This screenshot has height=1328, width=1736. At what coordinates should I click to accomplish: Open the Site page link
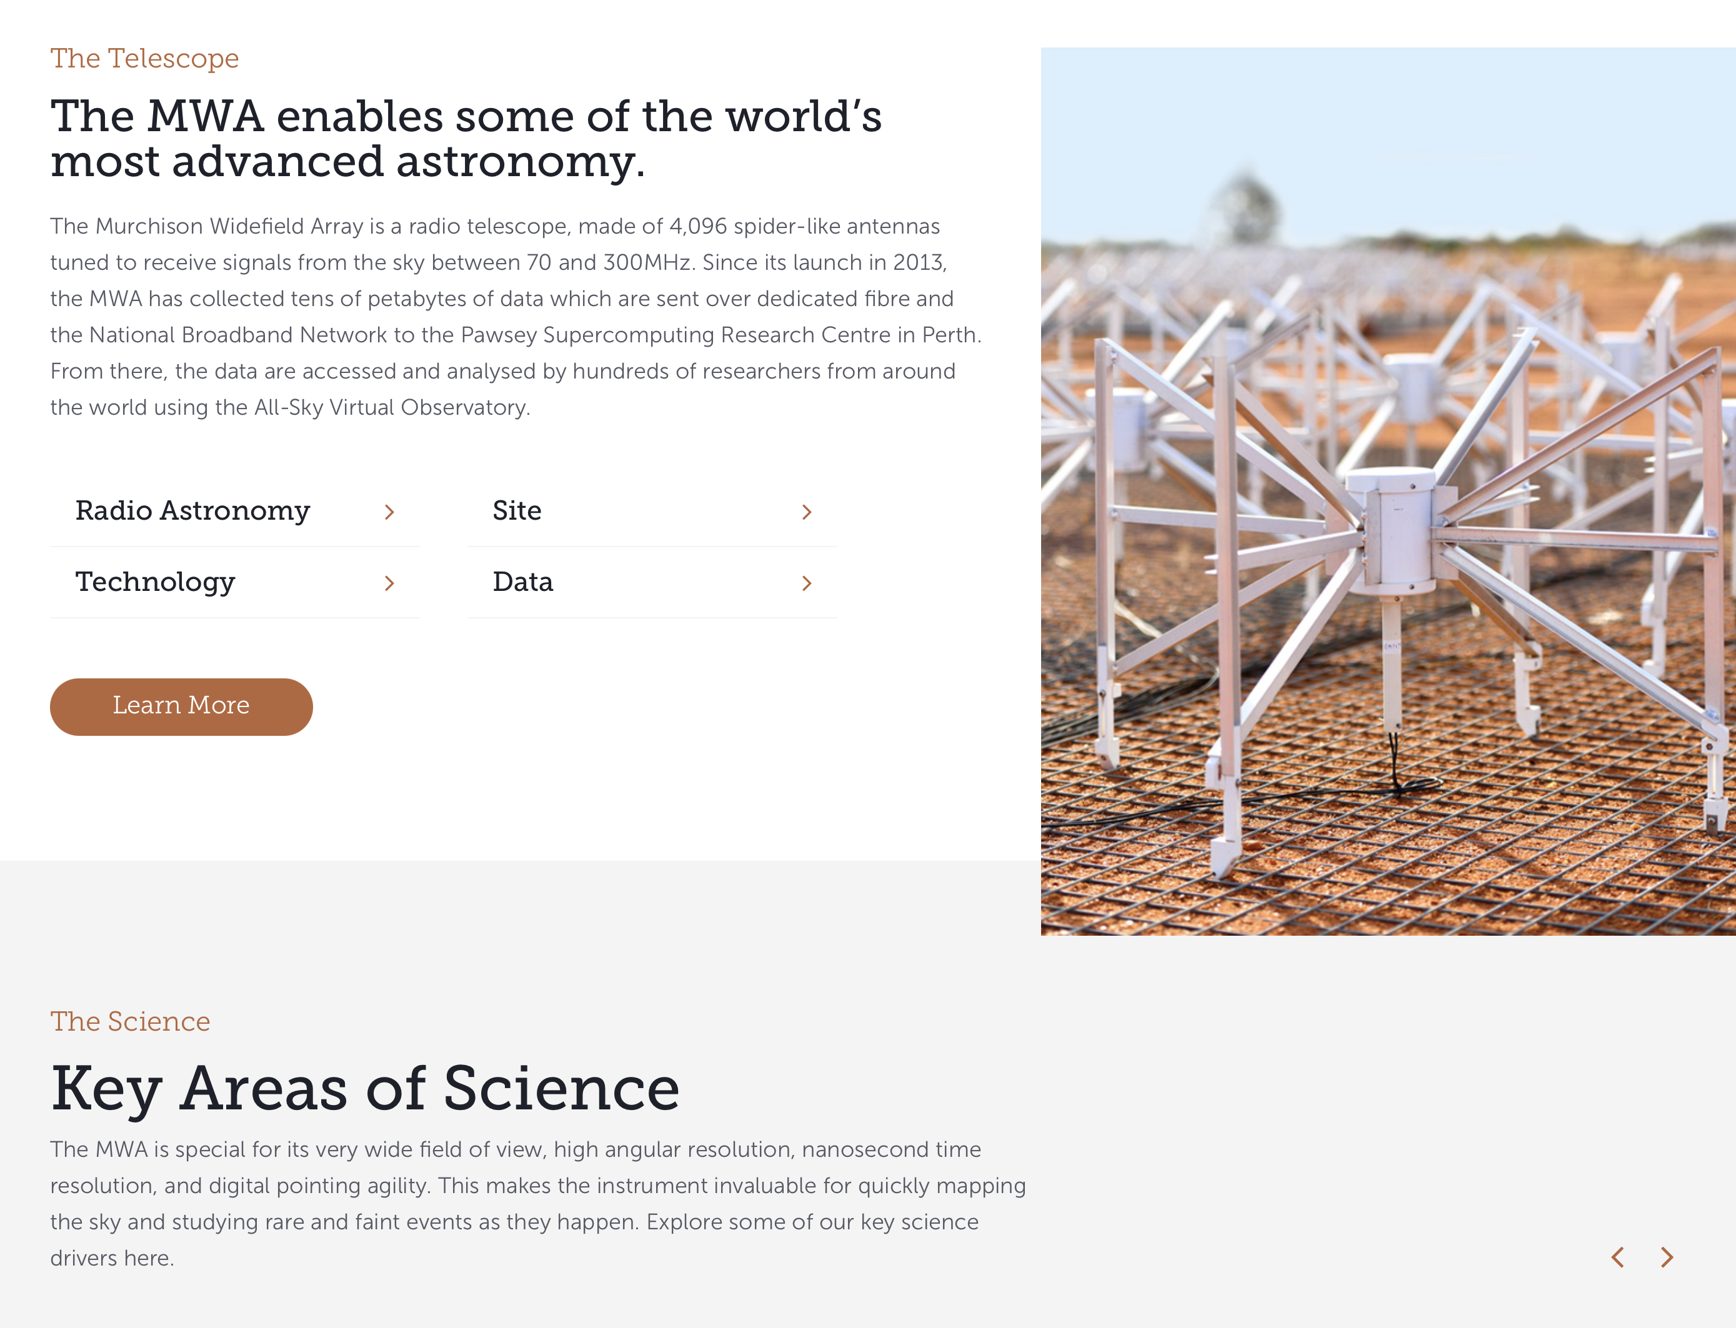(x=517, y=510)
